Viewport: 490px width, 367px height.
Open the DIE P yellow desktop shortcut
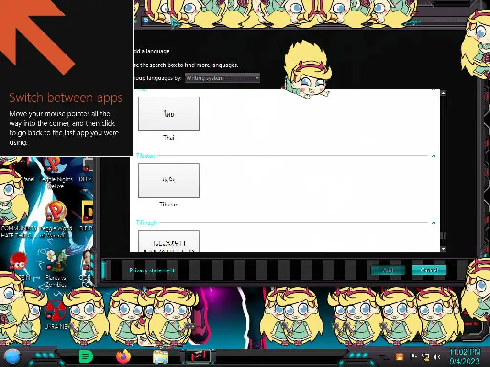[87, 216]
